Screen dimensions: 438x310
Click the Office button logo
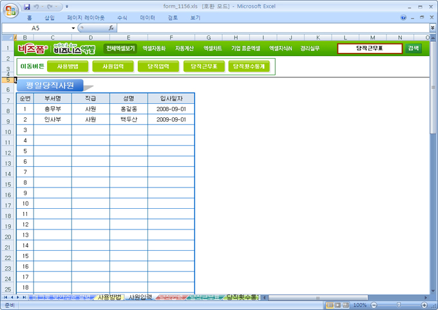coord(10,10)
